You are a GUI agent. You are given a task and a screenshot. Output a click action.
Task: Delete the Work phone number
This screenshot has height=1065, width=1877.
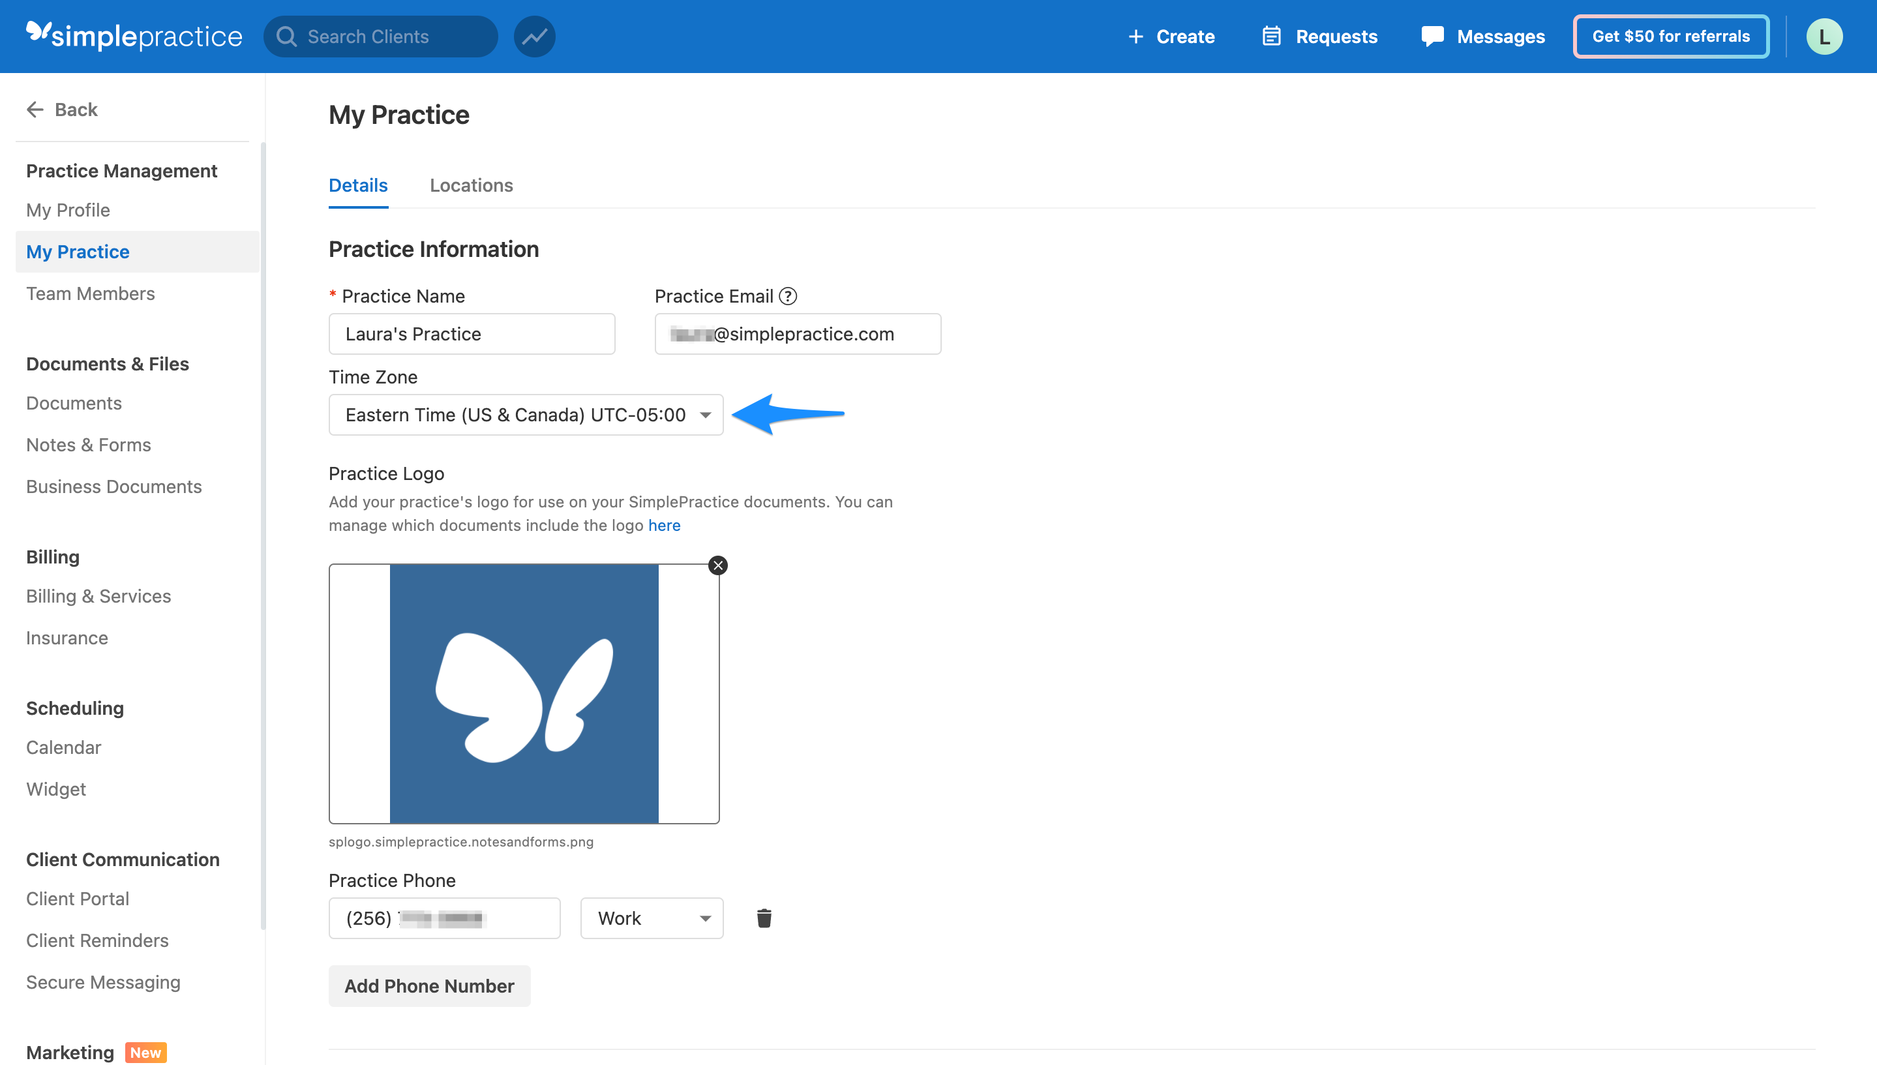(x=764, y=918)
